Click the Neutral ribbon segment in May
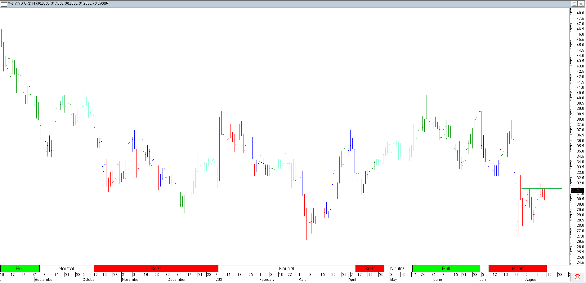586x283 pixels. (x=398, y=268)
